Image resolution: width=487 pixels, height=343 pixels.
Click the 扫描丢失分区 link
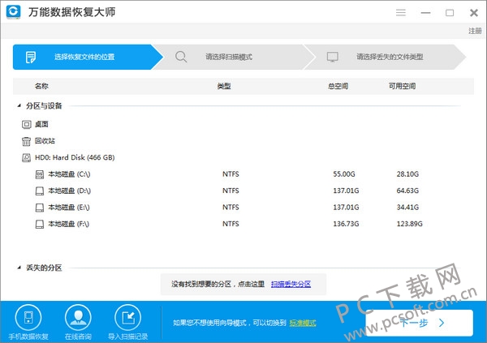tap(291, 284)
